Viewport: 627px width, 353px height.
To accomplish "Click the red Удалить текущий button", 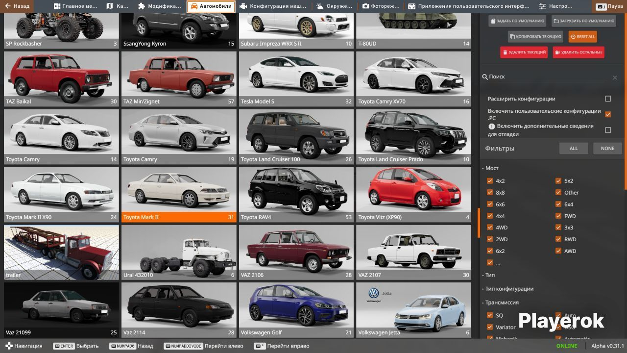I will 524,52.
